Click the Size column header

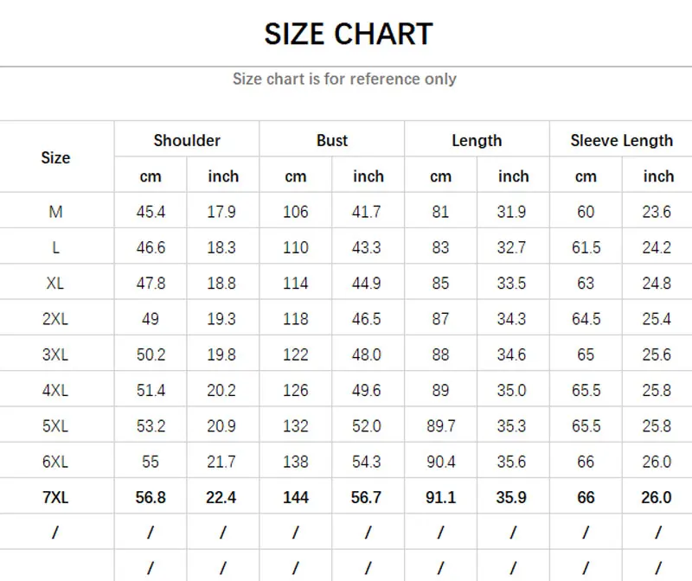click(x=55, y=157)
